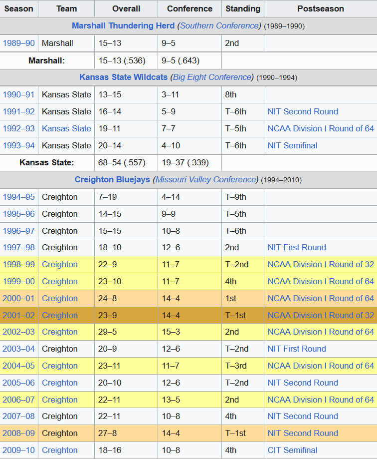Open the Creighton Bluejays link

(x=112, y=180)
